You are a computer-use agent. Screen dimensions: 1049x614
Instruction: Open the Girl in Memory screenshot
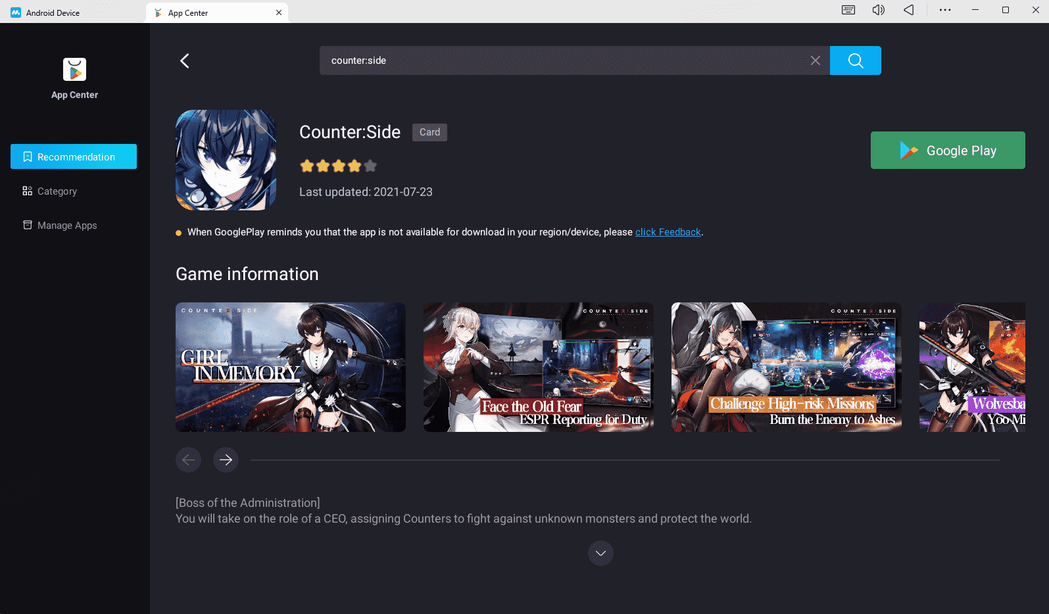291,367
